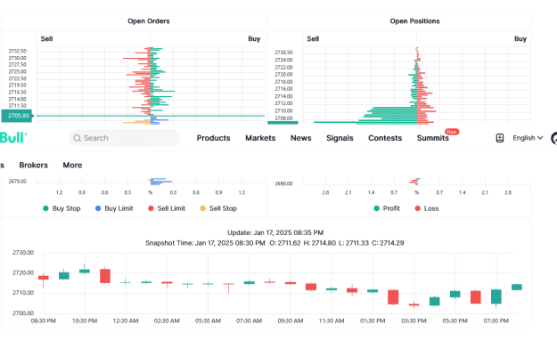Switch to the Brokers tab

(x=33, y=165)
